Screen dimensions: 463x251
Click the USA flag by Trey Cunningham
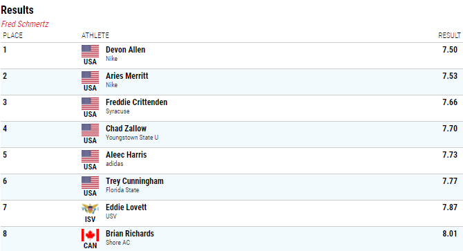point(90,183)
